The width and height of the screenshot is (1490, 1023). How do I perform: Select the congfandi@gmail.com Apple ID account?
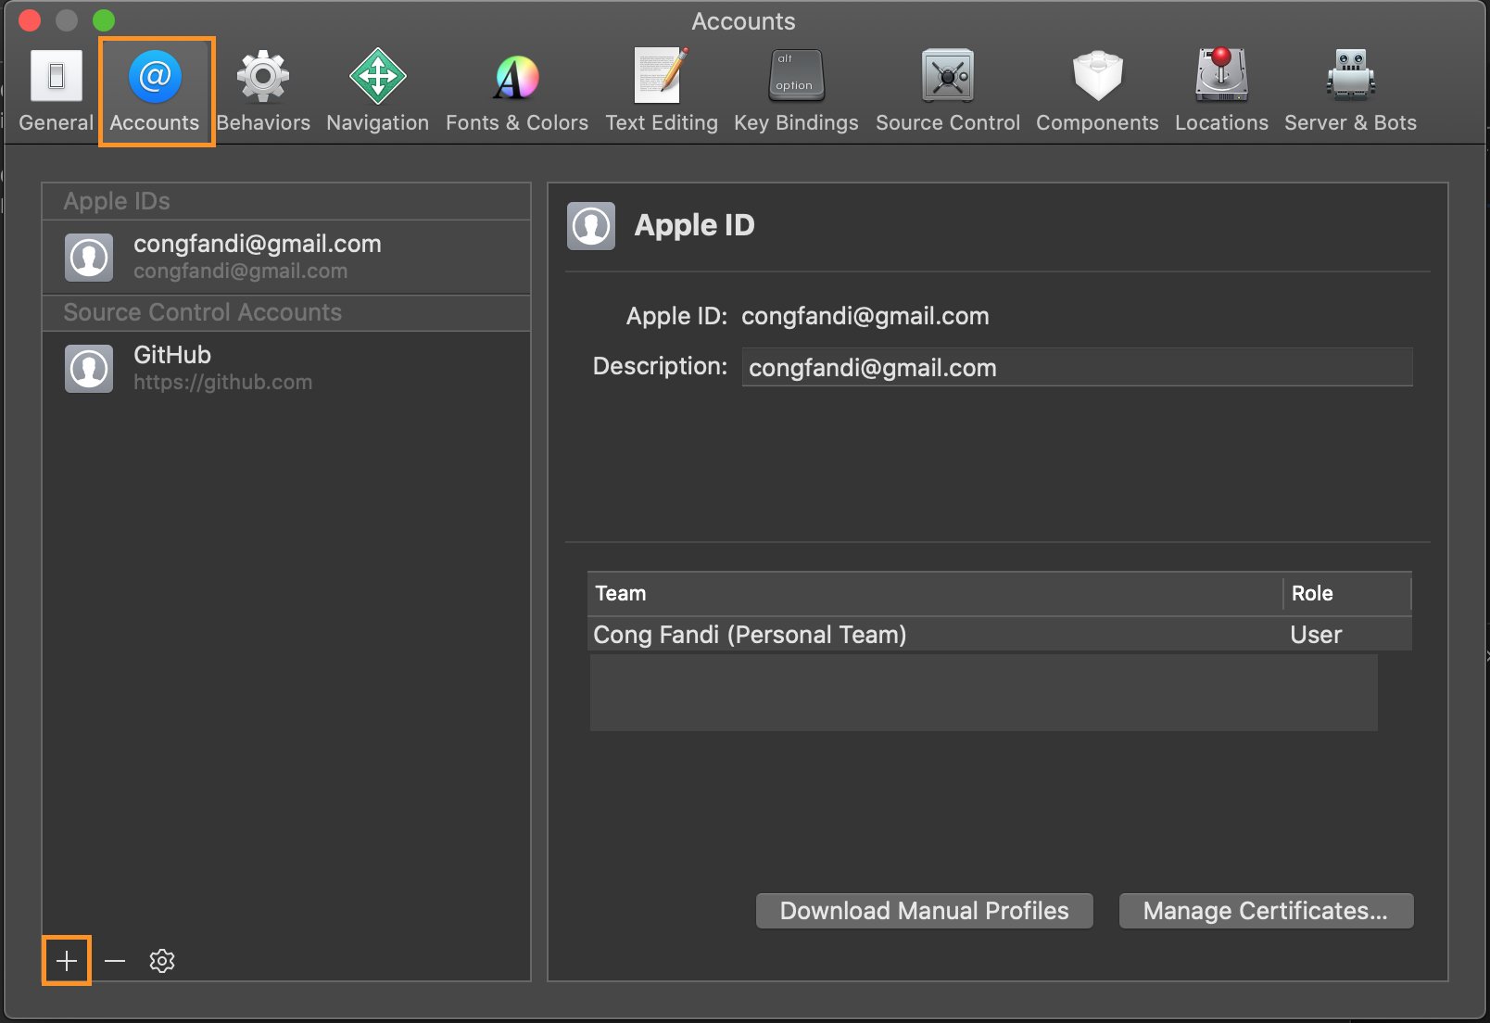285,257
